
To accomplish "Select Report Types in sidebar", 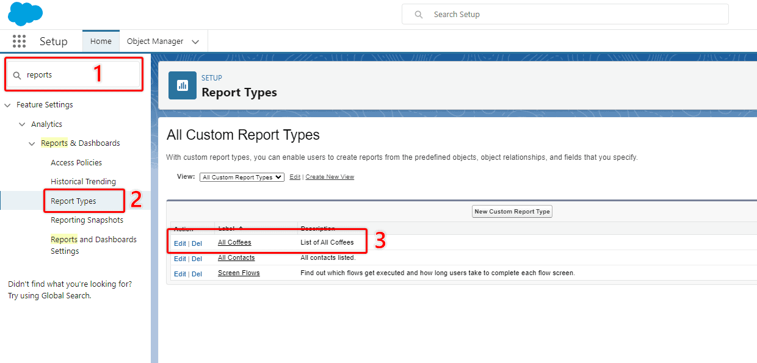I will click(x=73, y=201).
